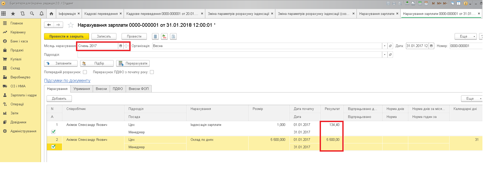493x185 pixels.
Task: Decrease month with stepper down arrow
Action: tap(126, 48)
